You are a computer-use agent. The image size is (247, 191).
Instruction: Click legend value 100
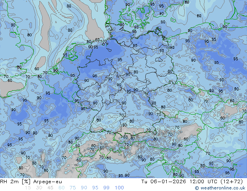tap(119, 188)
